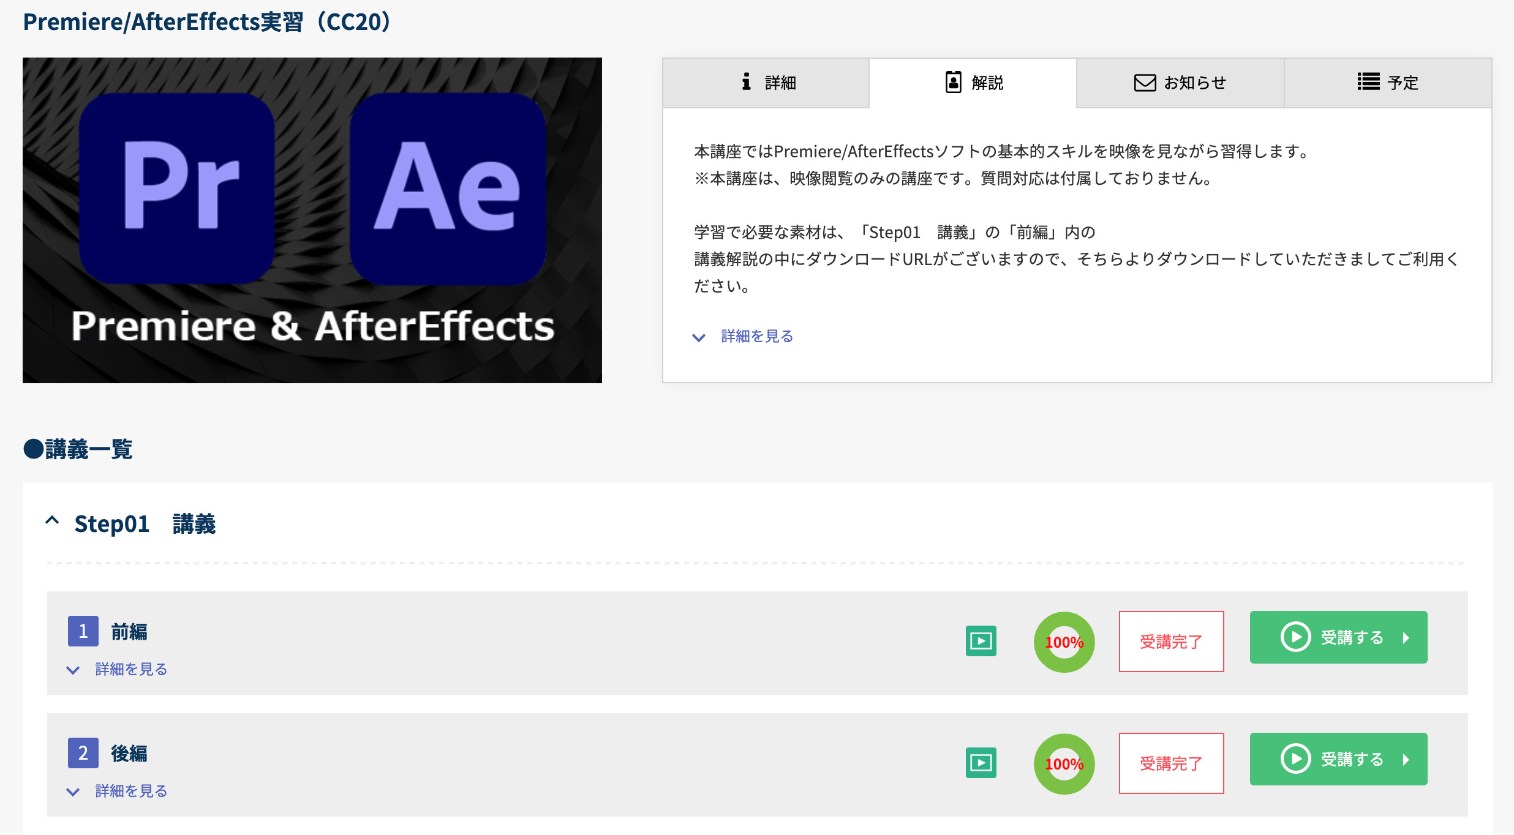Click the Premiere & AfterEffects course thumbnail

tap(312, 220)
